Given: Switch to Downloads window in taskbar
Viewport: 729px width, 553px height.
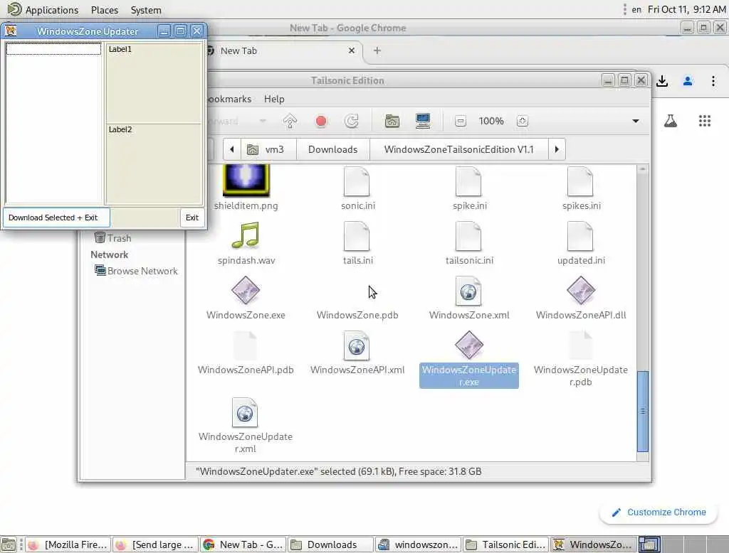Looking at the screenshot, I should (x=330, y=544).
